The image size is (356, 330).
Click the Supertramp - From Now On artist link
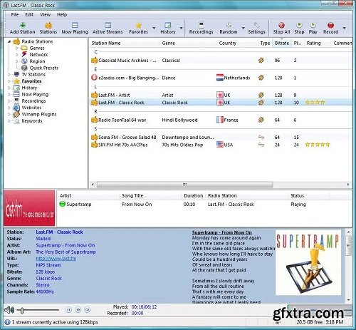[x=66, y=245]
